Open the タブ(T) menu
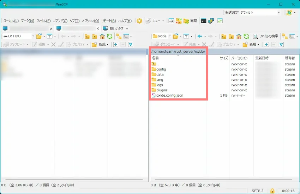 tap(74, 21)
